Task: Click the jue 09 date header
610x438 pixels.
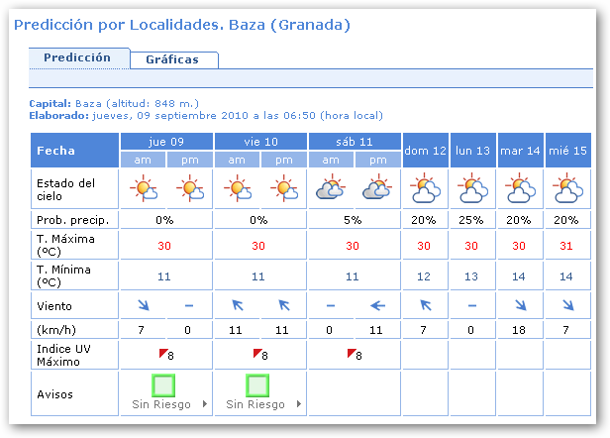Action: pyautogui.click(x=166, y=142)
